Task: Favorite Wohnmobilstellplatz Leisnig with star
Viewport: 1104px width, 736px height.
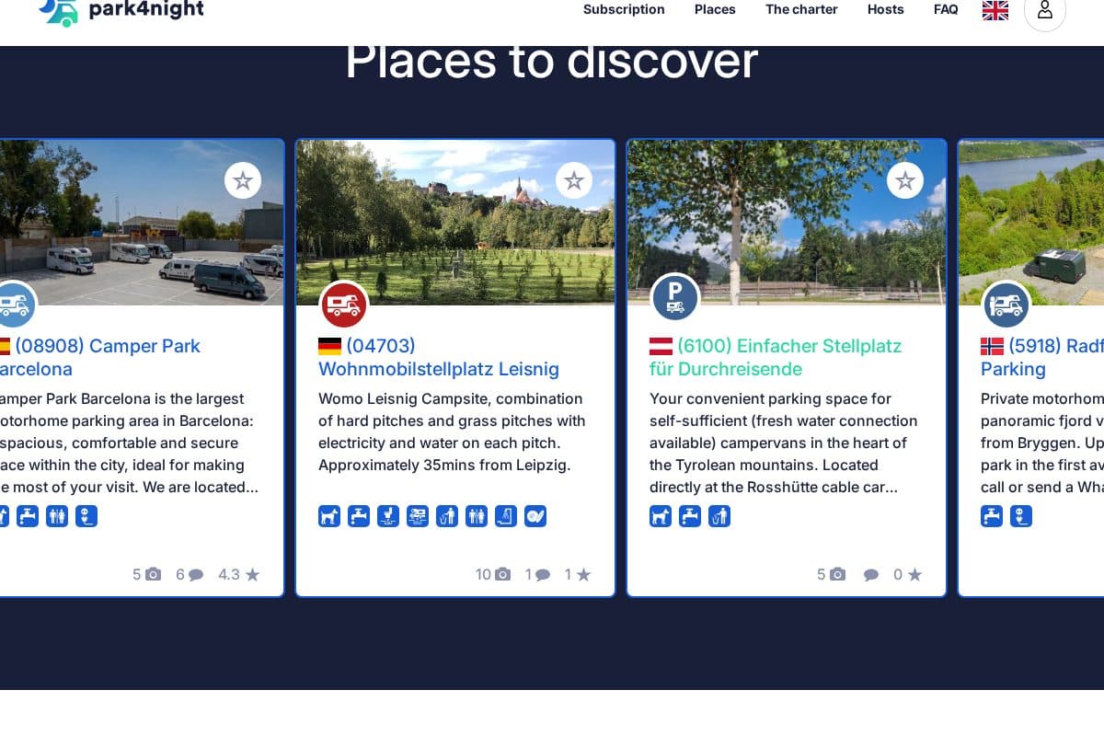Action: tap(574, 180)
